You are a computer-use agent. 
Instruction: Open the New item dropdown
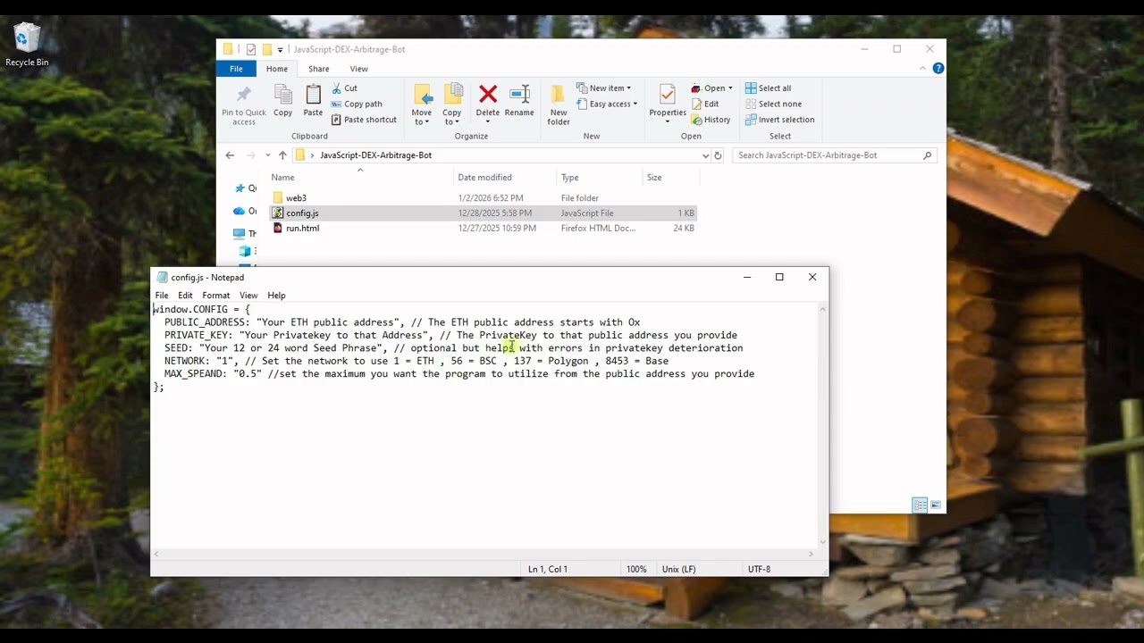[x=604, y=88]
